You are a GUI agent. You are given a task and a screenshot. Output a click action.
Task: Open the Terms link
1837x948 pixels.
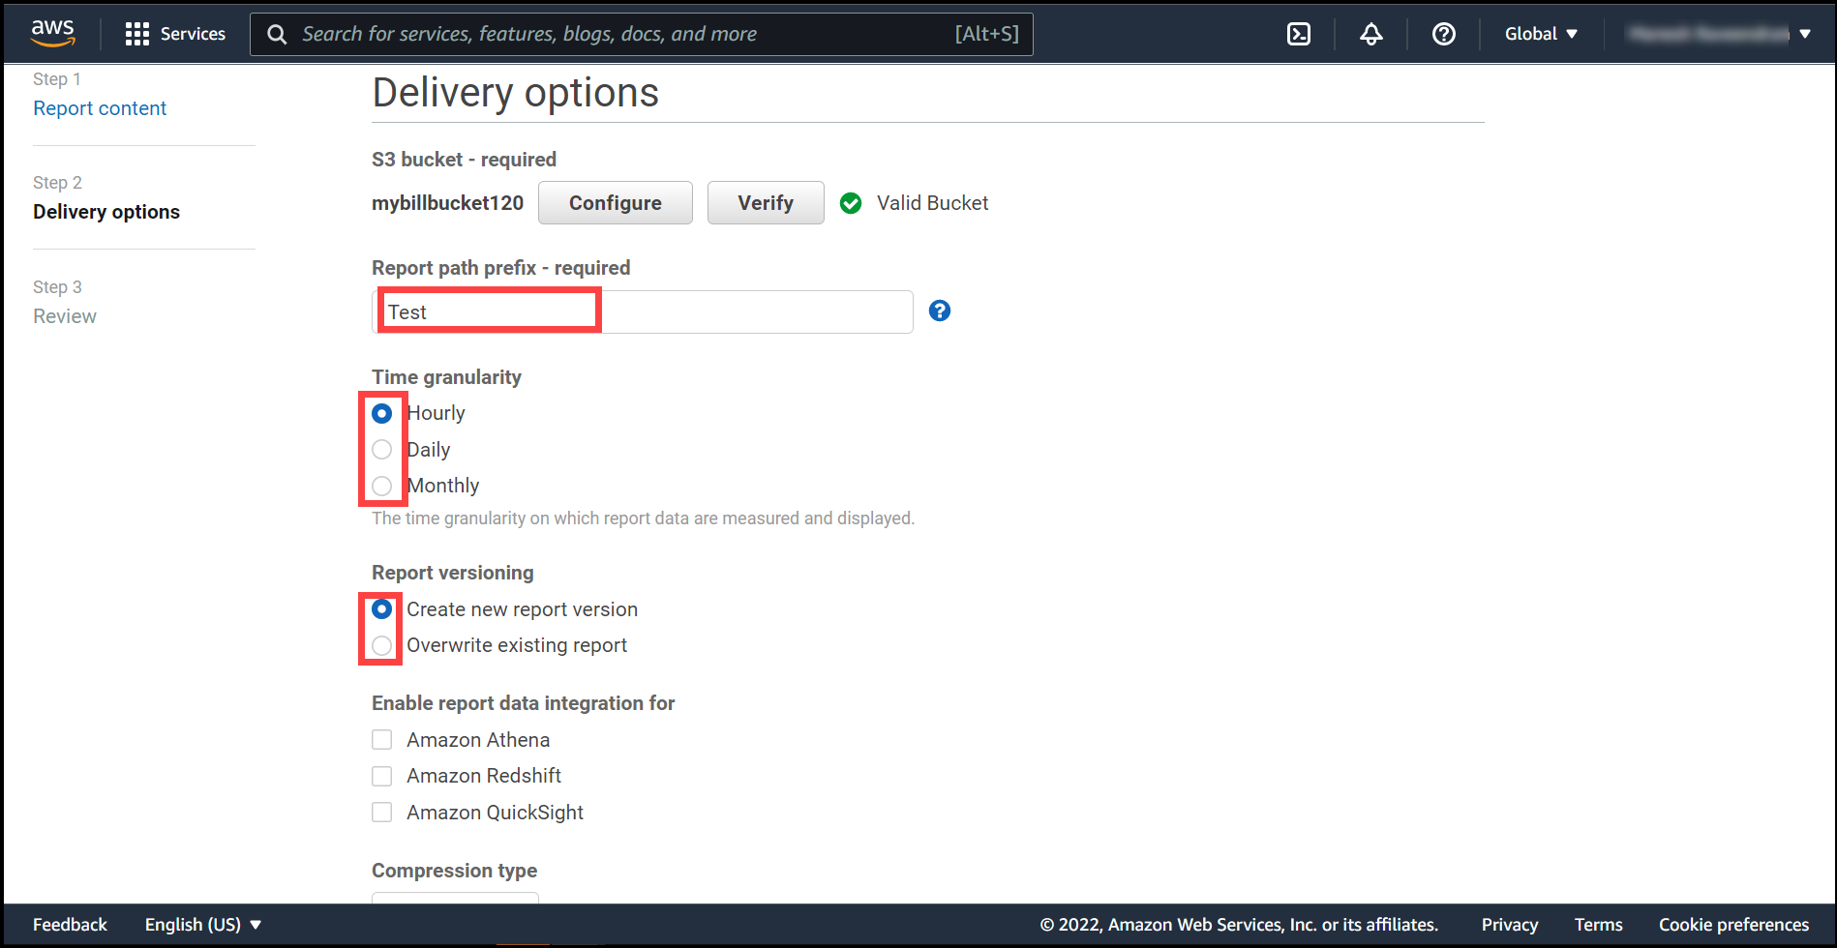[1598, 925]
